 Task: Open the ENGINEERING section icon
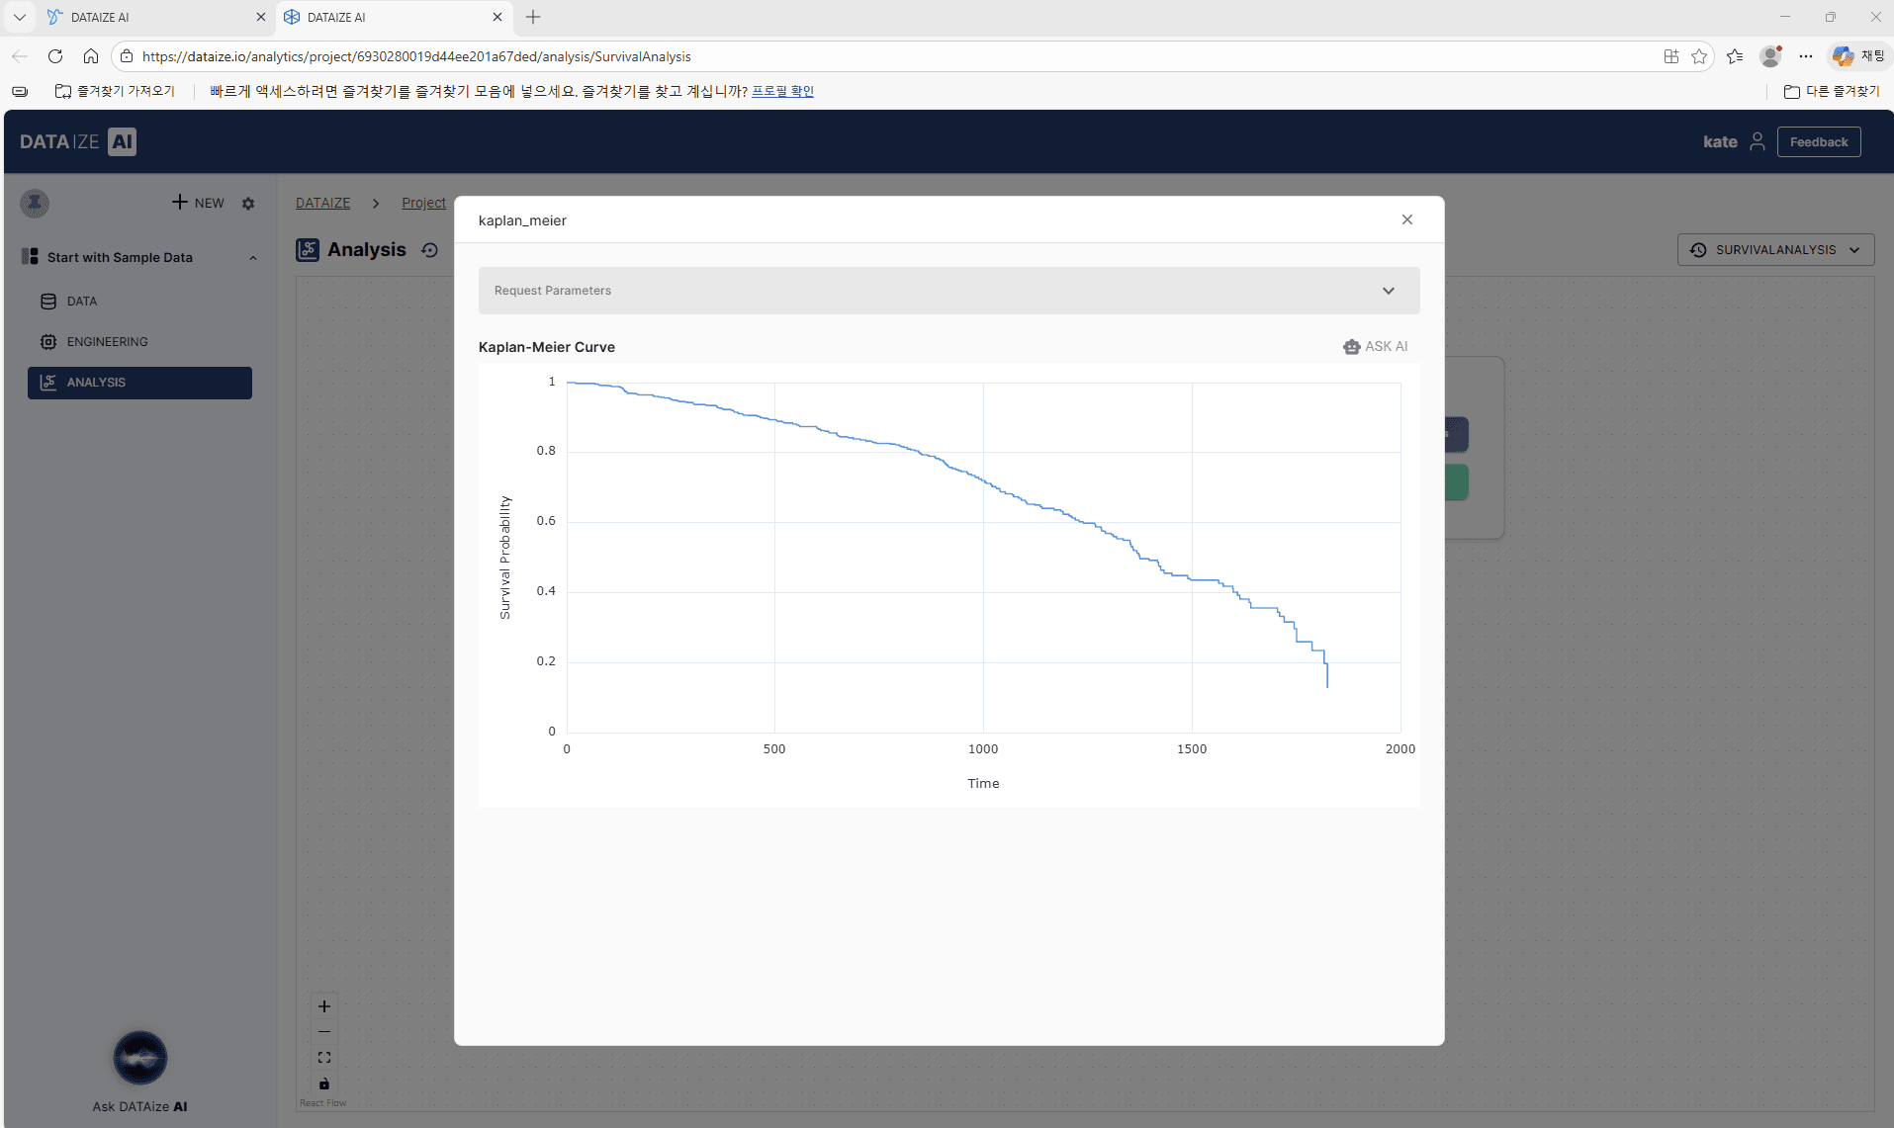coord(47,341)
